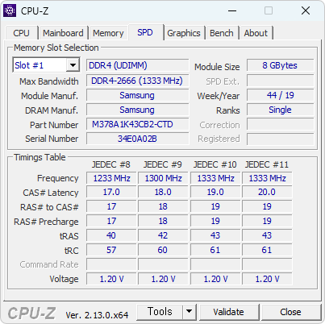Click the 8 GBytes module size value
Viewport: 325px width, 324px height.
point(280,65)
